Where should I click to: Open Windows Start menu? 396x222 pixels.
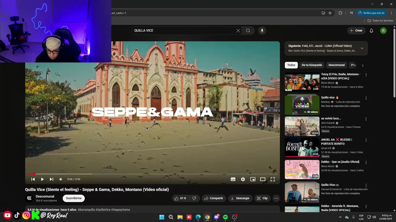pos(162,217)
